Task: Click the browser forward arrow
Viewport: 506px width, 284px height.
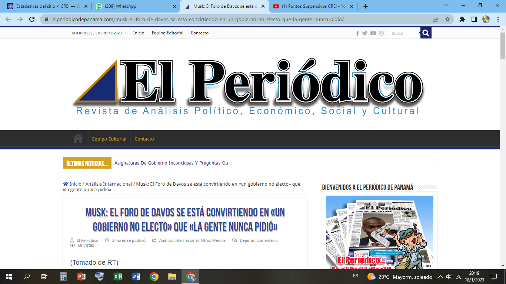Action: (20, 19)
